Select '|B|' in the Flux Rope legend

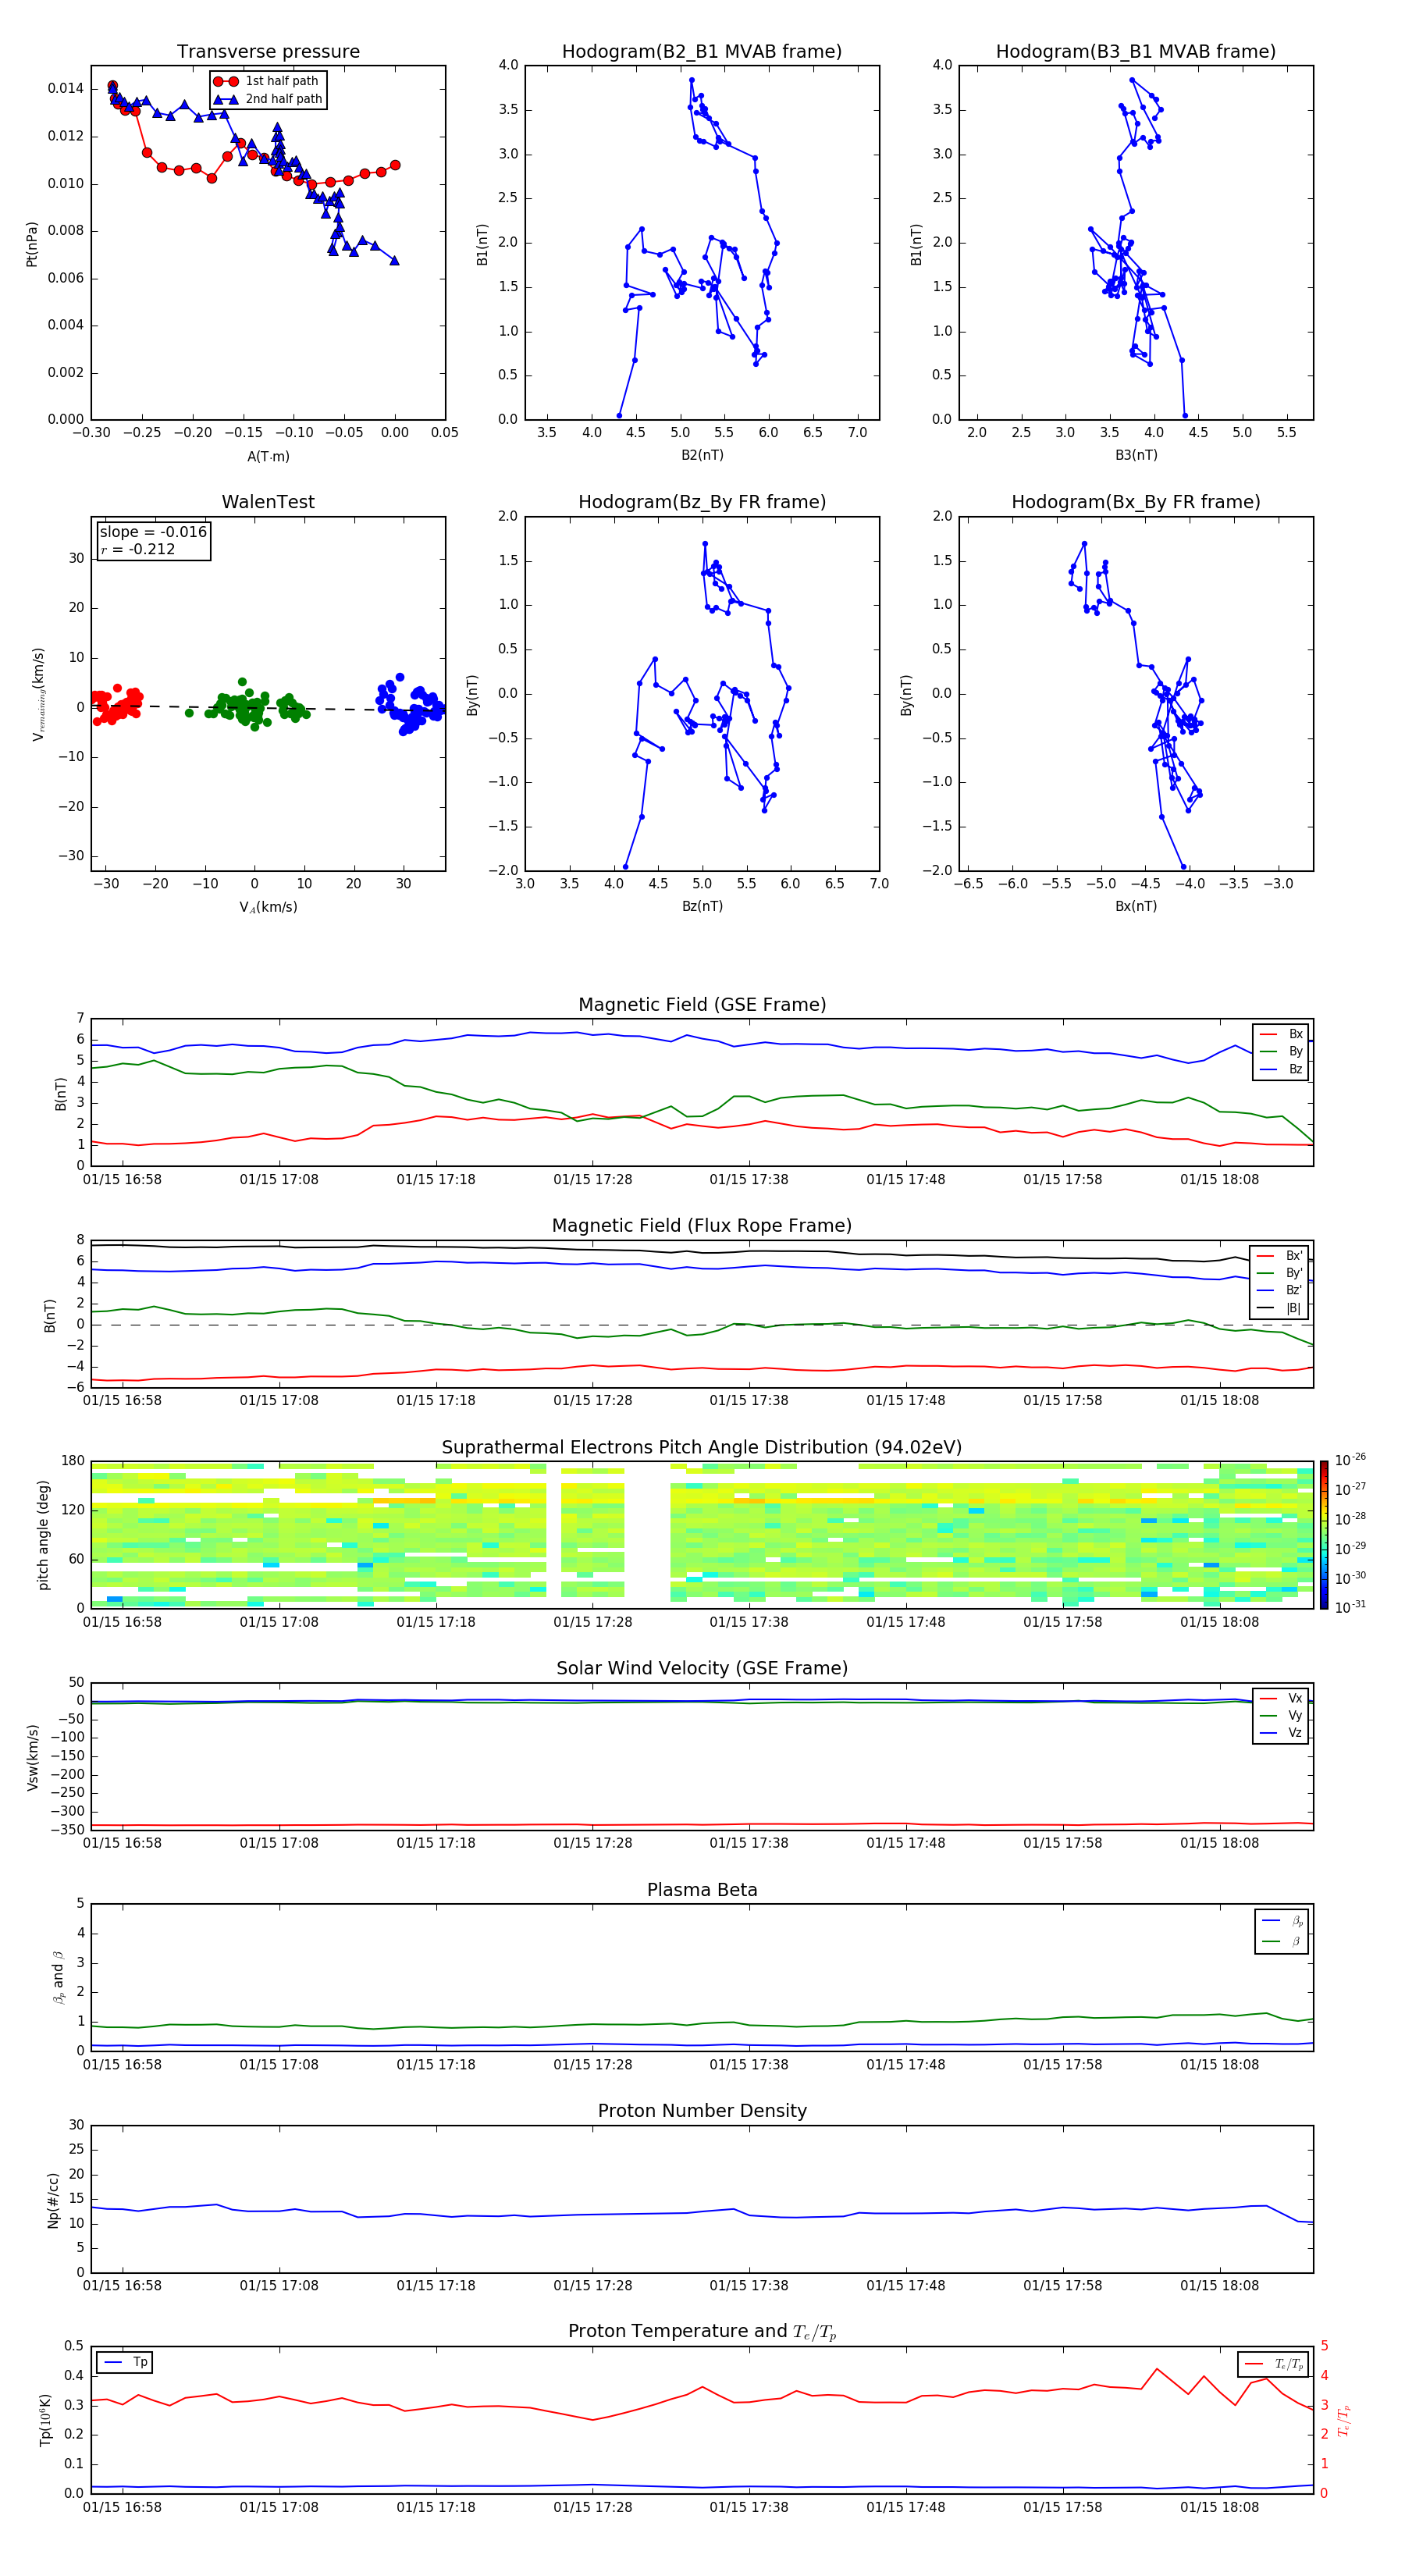point(1281,1308)
